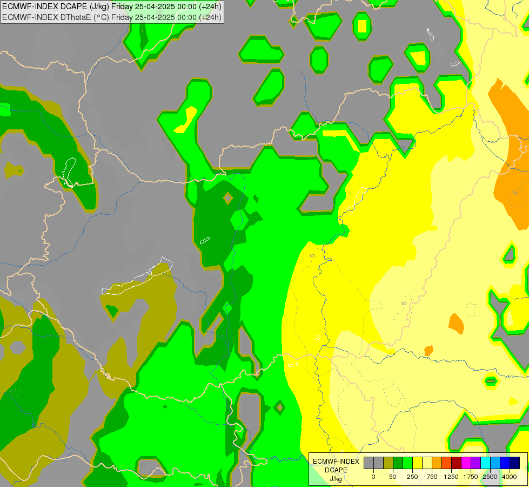Select the dark green legend swatch

pyautogui.click(x=398, y=463)
